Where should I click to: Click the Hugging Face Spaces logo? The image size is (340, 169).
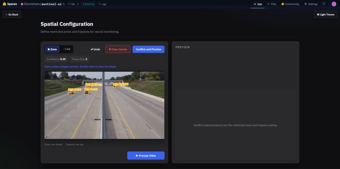(10, 4)
